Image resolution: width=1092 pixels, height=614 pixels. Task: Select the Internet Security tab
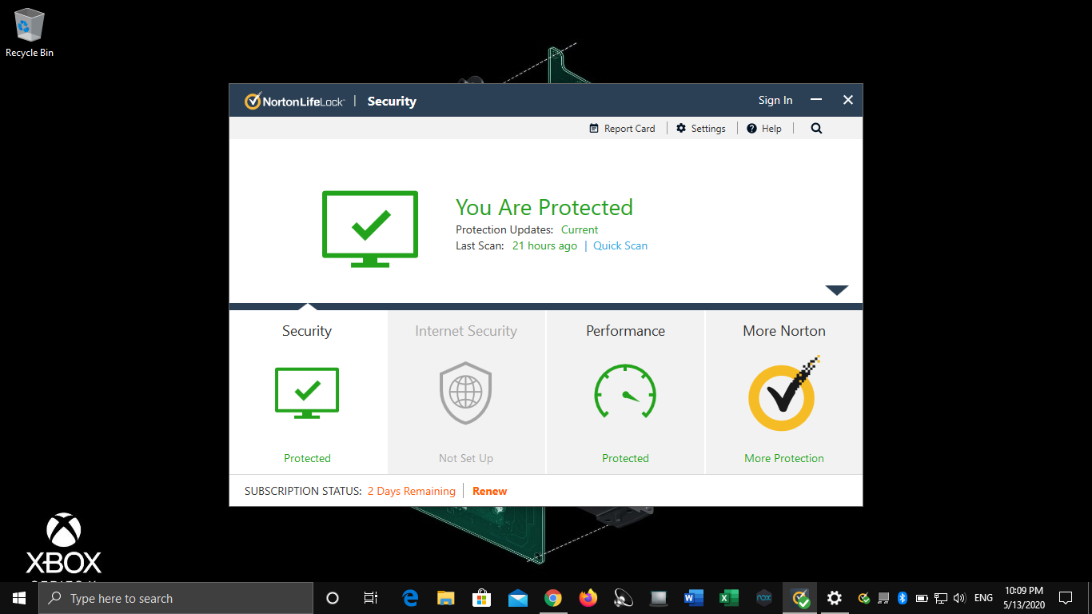(466, 393)
